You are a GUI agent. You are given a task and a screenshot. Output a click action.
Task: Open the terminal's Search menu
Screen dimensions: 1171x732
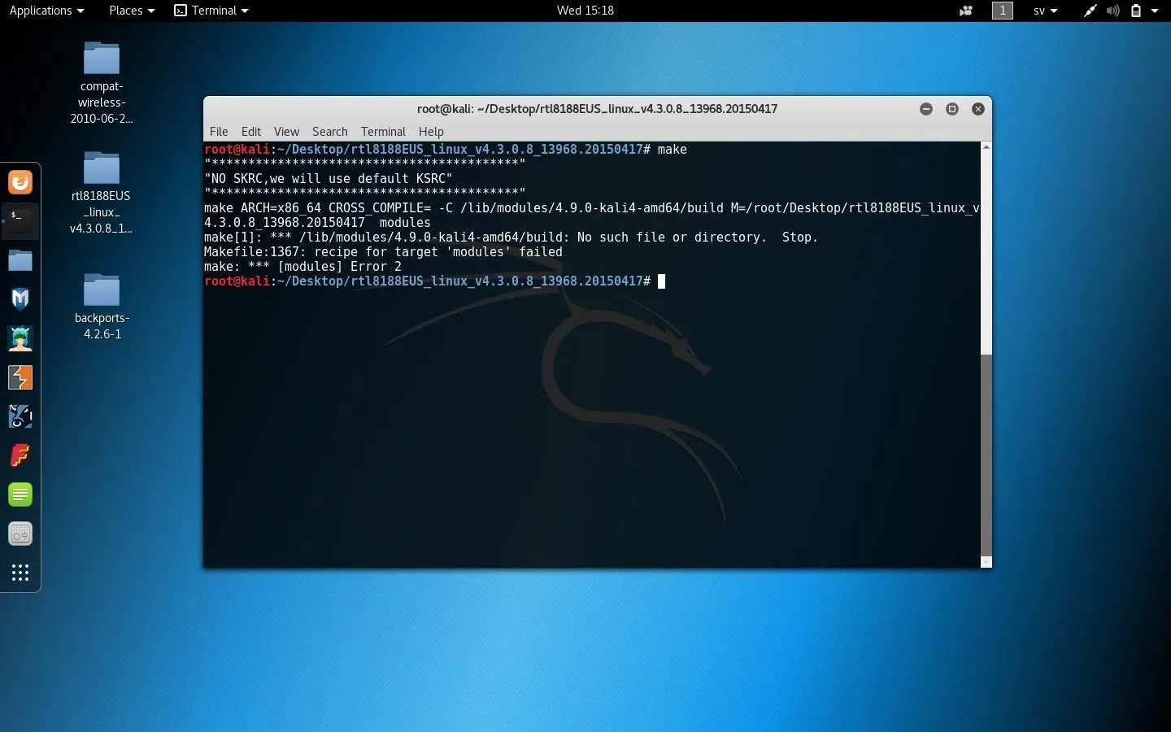point(329,132)
